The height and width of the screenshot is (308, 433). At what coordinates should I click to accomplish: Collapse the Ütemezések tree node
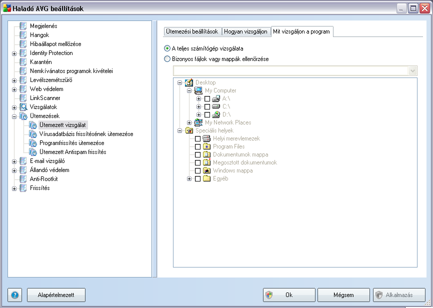(x=14, y=116)
